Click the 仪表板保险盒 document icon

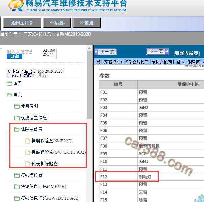click(28, 164)
